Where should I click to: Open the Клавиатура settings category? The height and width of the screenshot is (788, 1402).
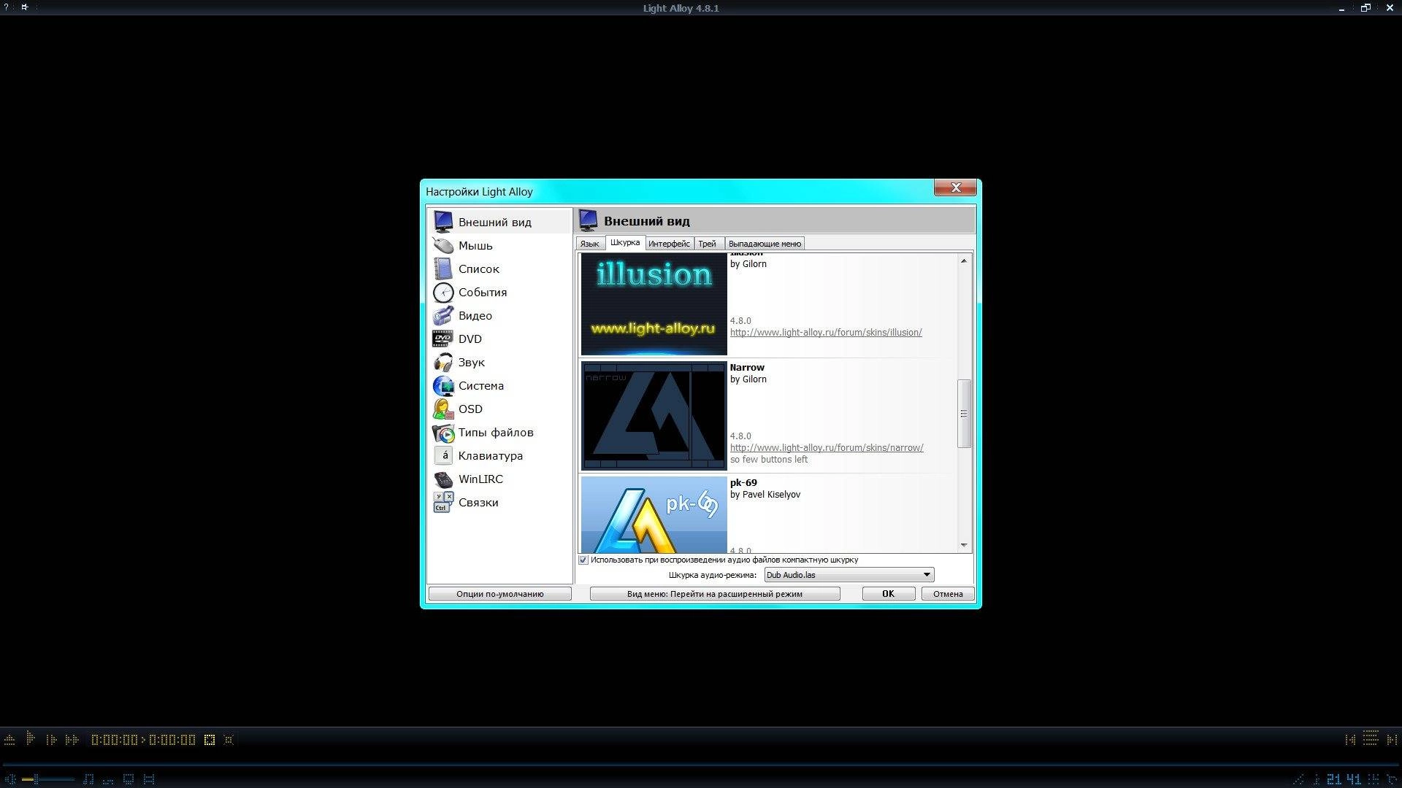click(x=499, y=456)
